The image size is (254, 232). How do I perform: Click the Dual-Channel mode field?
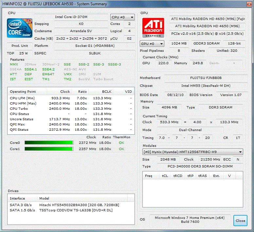(190, 130)
